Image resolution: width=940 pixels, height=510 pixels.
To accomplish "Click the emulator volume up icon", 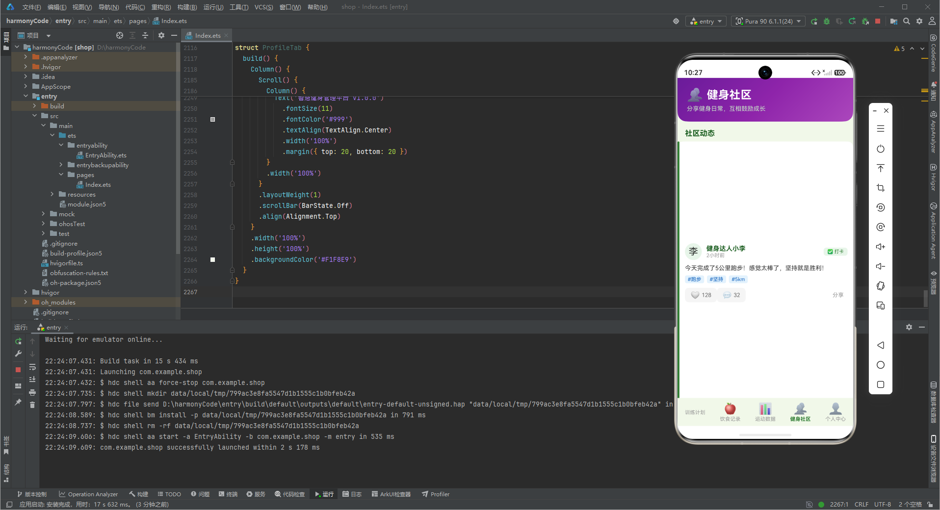I will [x=881, y=247].
